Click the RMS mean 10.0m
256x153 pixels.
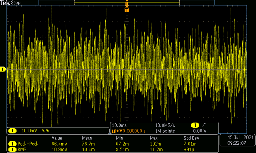point(89,149)
